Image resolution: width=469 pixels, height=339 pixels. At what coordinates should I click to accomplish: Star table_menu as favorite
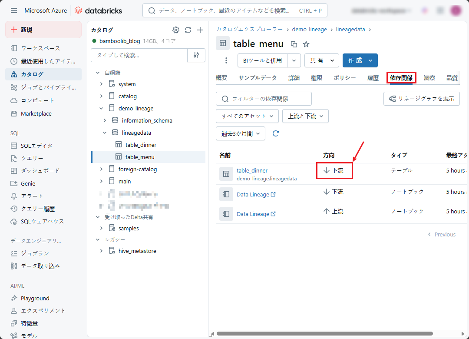point(306,44)
